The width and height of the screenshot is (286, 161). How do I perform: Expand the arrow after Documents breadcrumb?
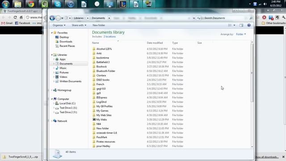click(109, 18)
